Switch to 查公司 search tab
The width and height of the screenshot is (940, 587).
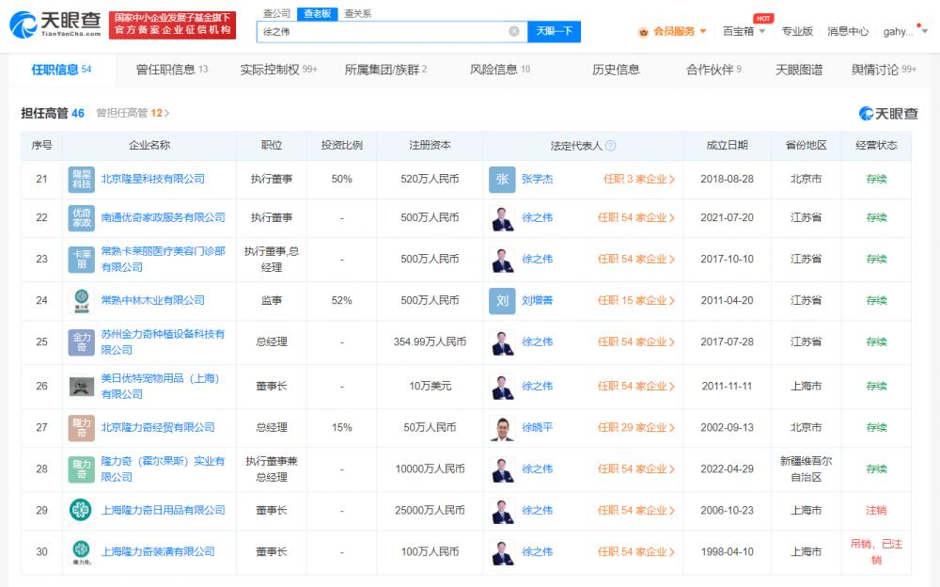tap(277, 13)
